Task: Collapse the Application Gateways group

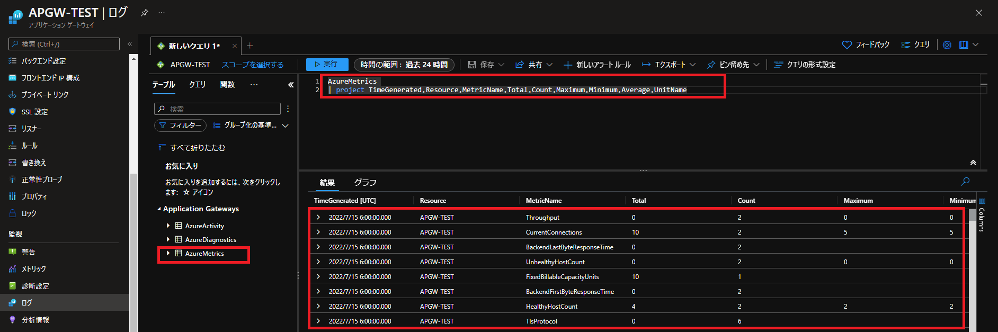Action: (159, 209)
